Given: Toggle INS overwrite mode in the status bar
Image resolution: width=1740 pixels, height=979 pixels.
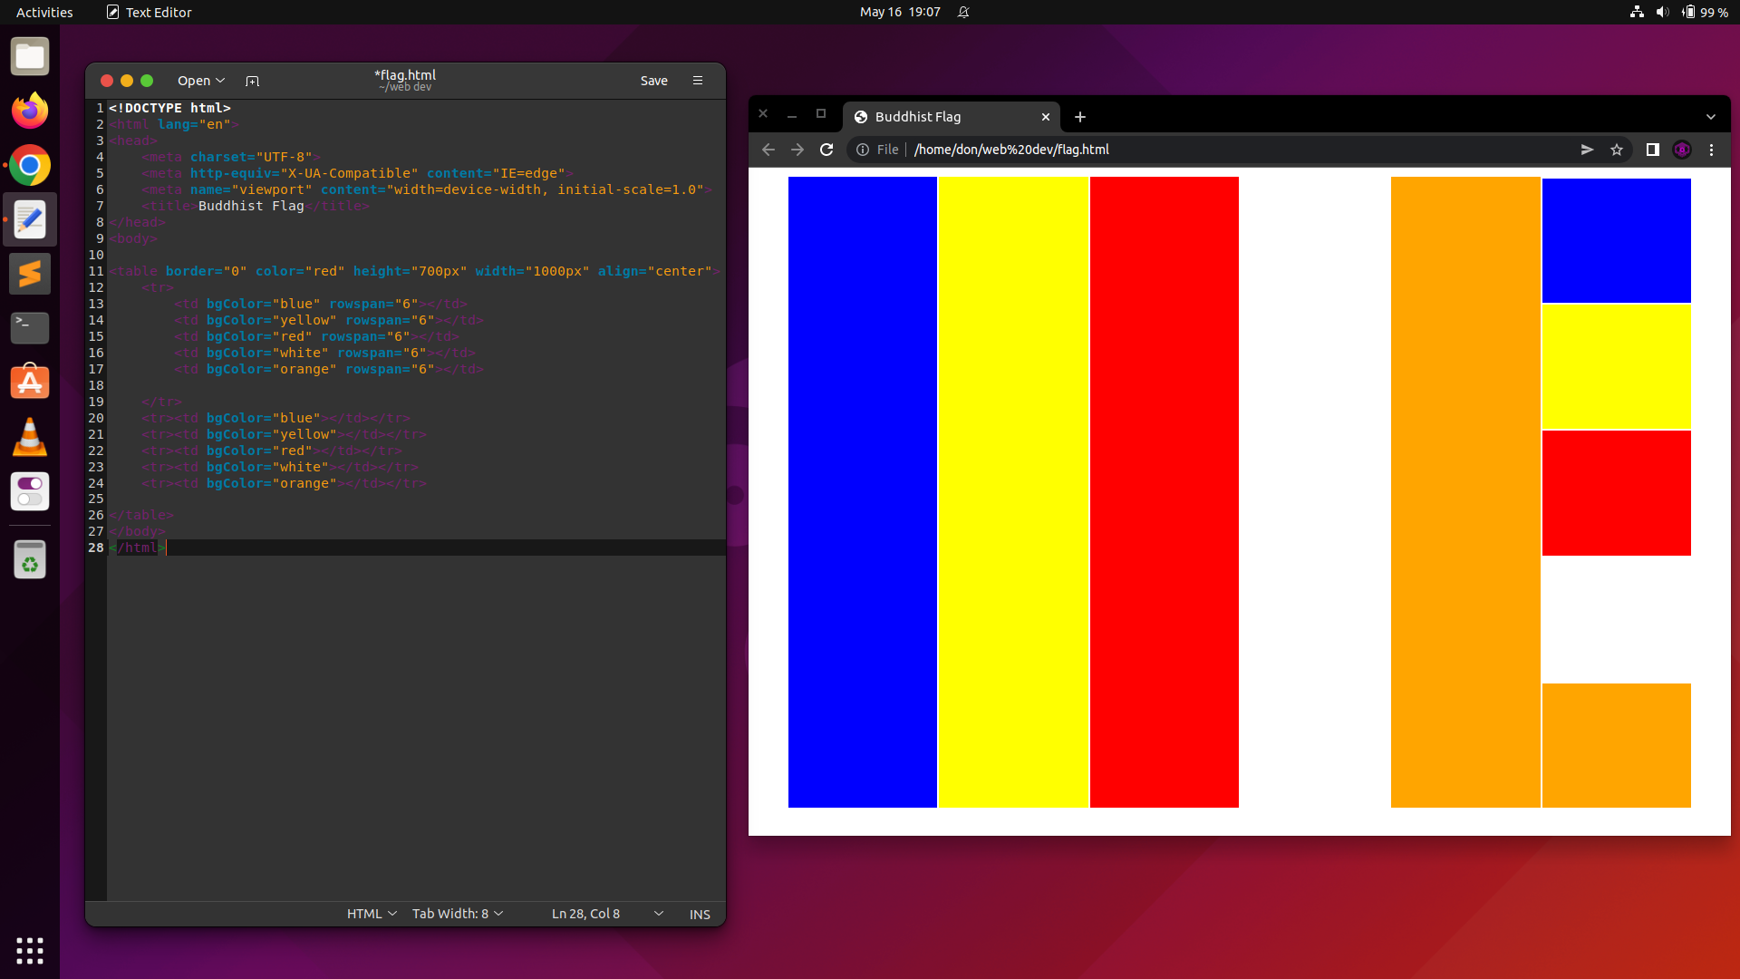Looking at the screenshot, I should click(700, 914).
